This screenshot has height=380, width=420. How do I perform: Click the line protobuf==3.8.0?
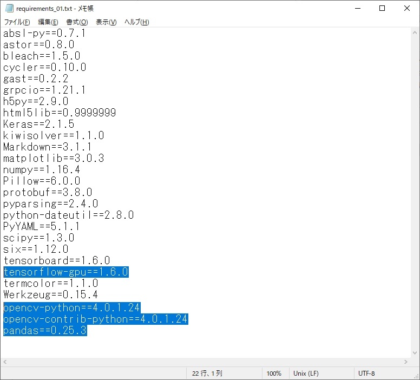[48, 192]
